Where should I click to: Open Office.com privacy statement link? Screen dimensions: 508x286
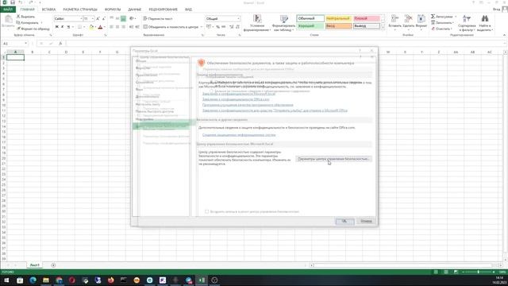[x=236, y=99]
